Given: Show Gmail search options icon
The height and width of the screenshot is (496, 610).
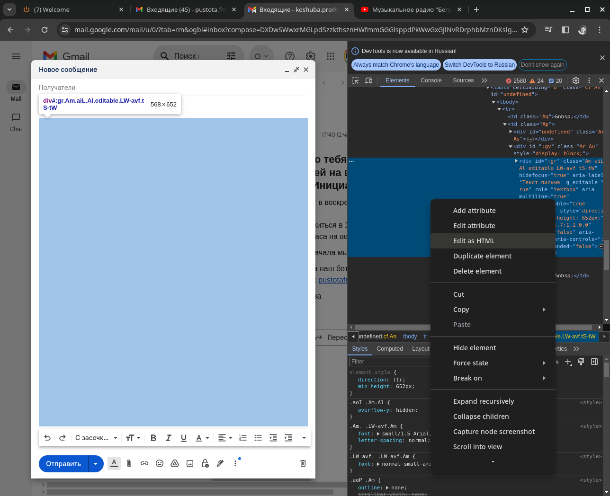Looking at the screenshot, I should tap(231, 56).
